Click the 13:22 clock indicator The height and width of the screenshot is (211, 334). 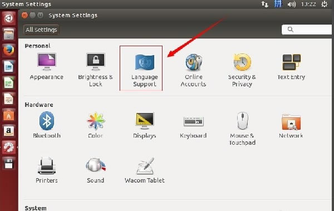[308, 4]
